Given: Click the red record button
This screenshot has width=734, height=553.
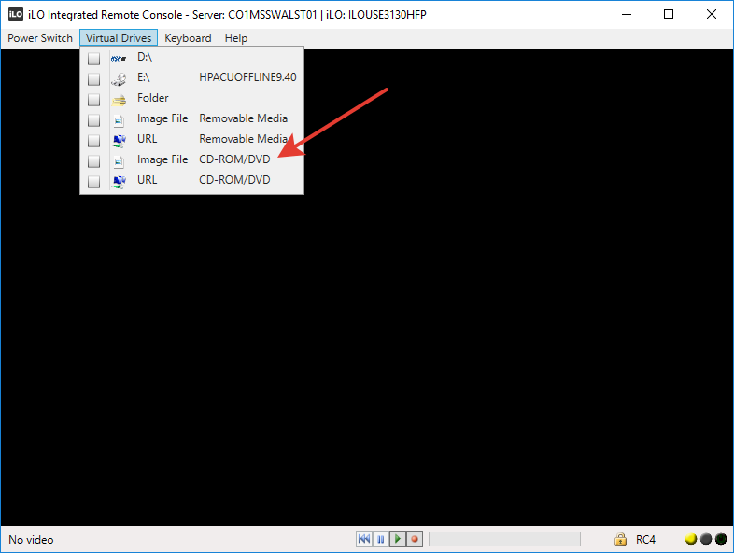Looking at the screenshot, I should tap(415, 539).
